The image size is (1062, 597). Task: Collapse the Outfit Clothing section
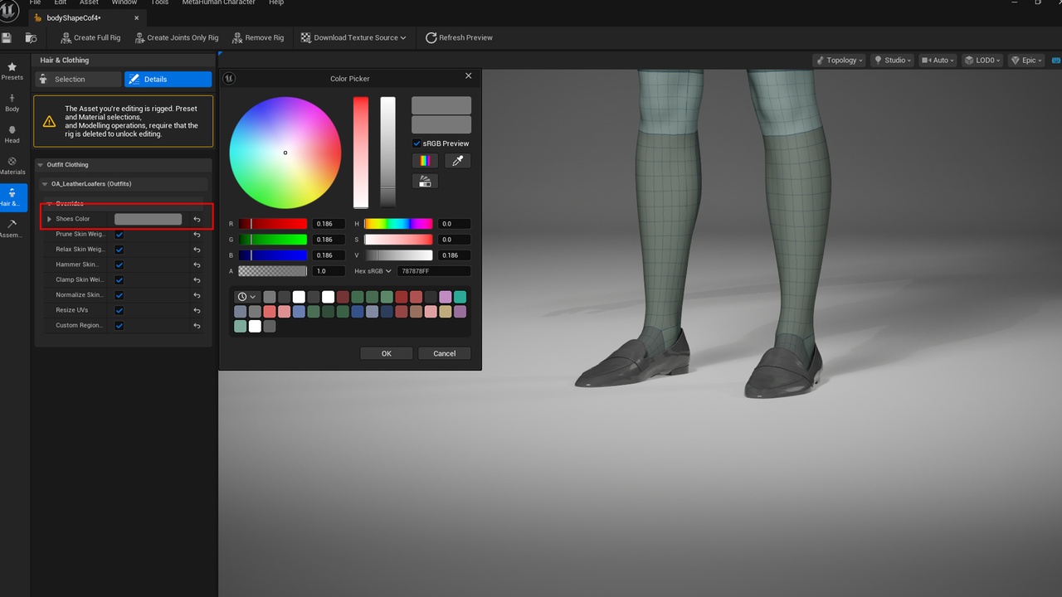click(41, 165)
